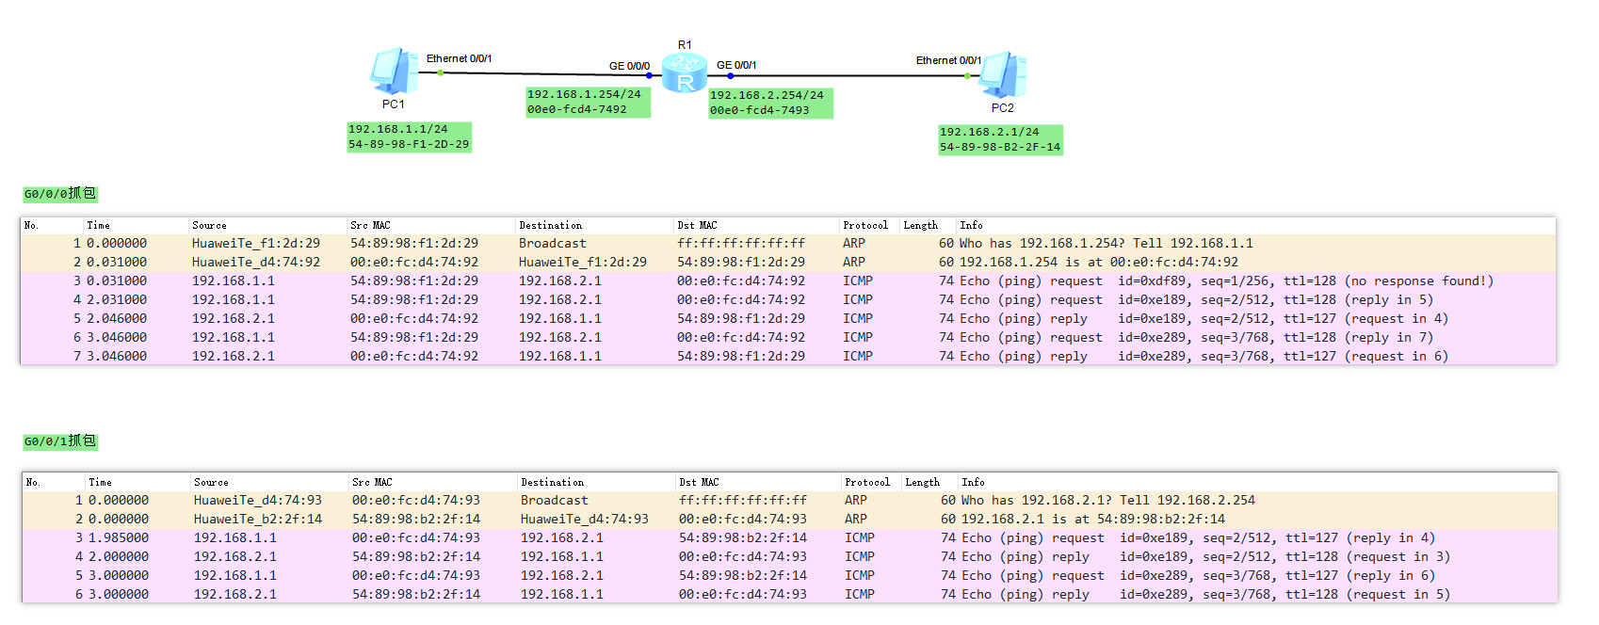Screen dimensions: 1599x625
Task: Click the blue GE 0/0/1 port dot
Action: [x=730, y=75]
